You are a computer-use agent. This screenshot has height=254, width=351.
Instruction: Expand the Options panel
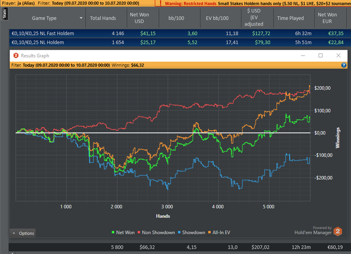coord(23,233)
